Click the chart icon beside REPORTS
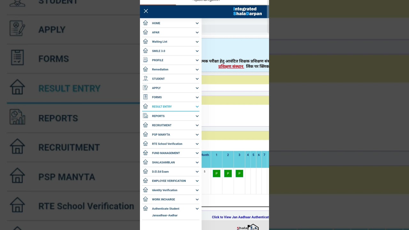This screenshot has width=409, height=230. (145, 116)
